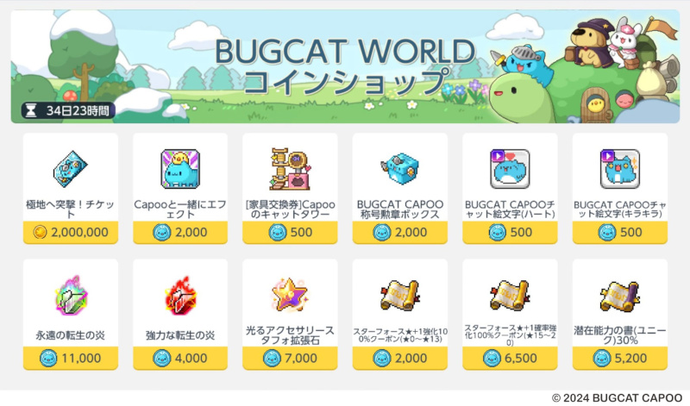Click the BUGCAT WORLD コインショップ banner
Image resolution: width=690 pixels, height=406 pixels.
tap(346, 66)
